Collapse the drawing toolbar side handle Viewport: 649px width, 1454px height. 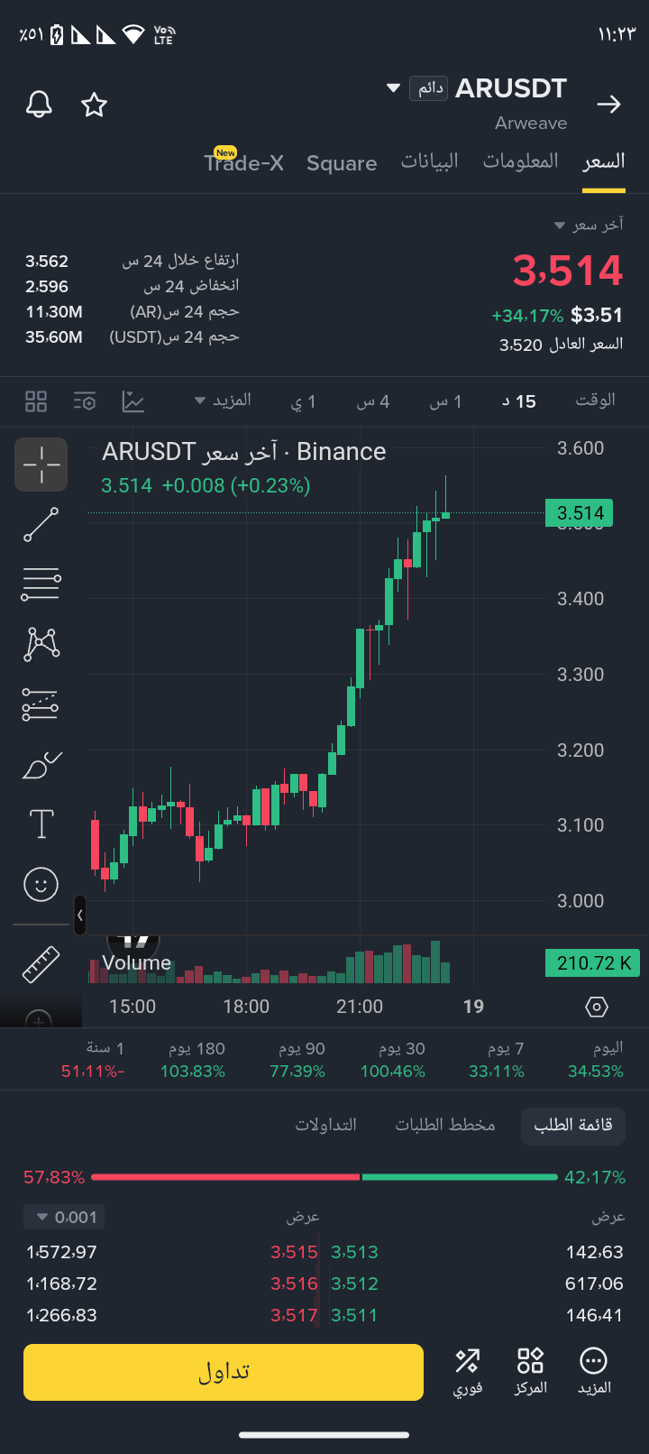(80, 916)
